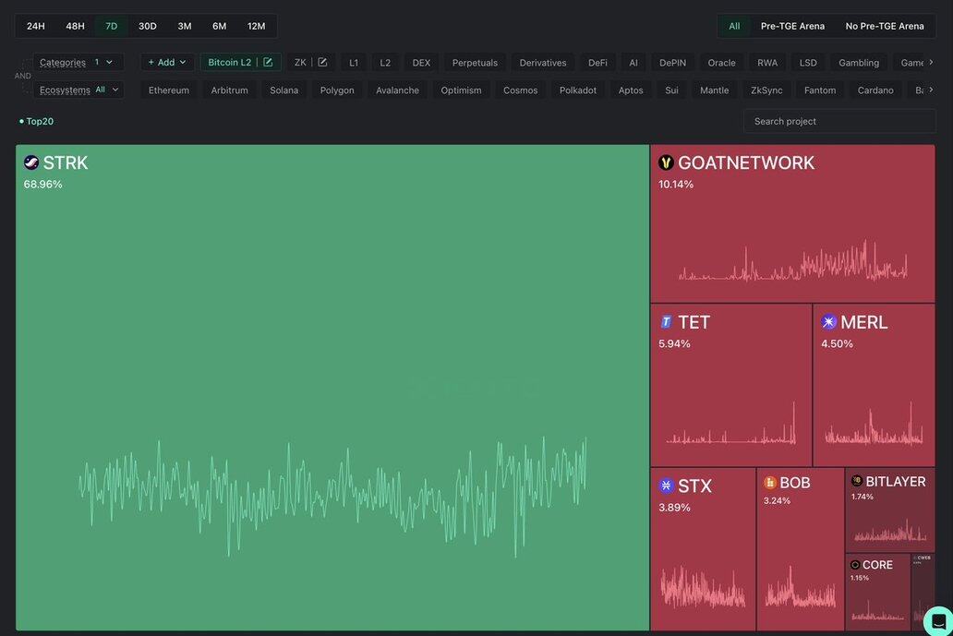The image size is (953, 636).
Task: Select the No Pre-TGE Arena option
Action: click(884, 26)
